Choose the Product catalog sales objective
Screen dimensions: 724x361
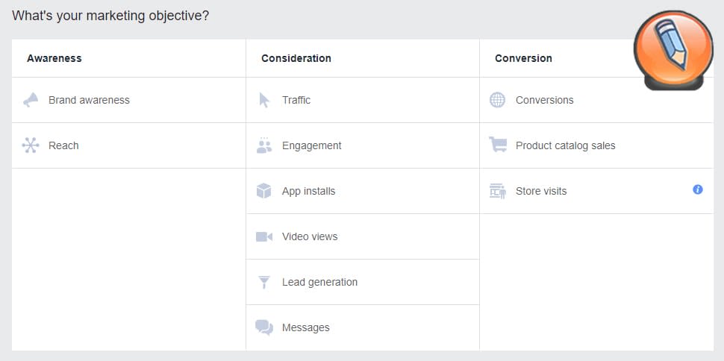(x=565, y=145)
